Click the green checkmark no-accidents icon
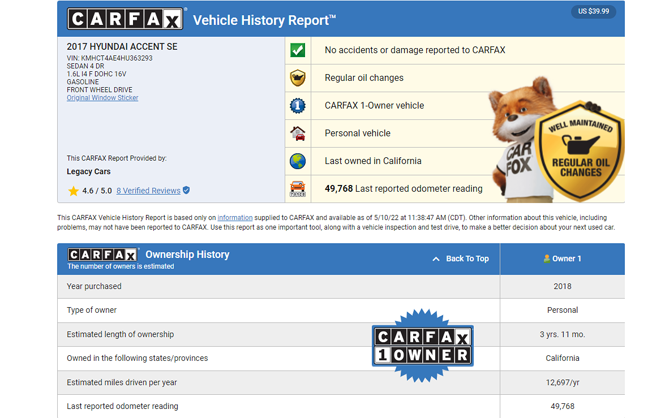 tap(298, 50)
